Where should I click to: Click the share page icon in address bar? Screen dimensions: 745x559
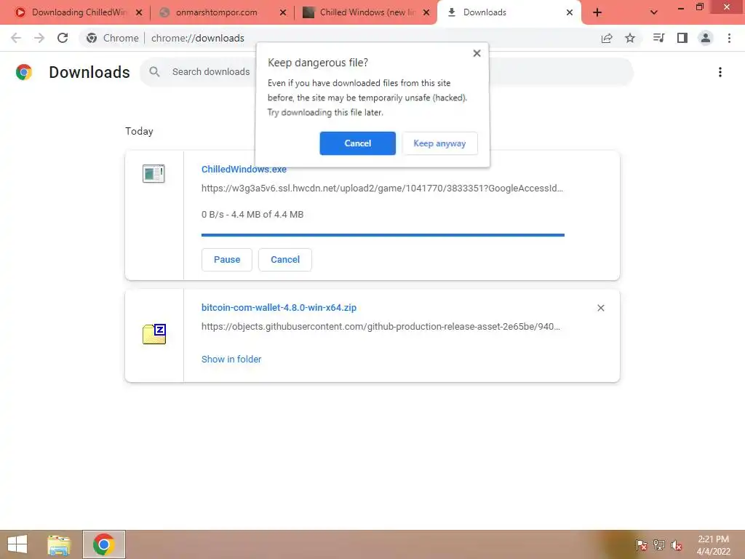[x=607, y=38]
